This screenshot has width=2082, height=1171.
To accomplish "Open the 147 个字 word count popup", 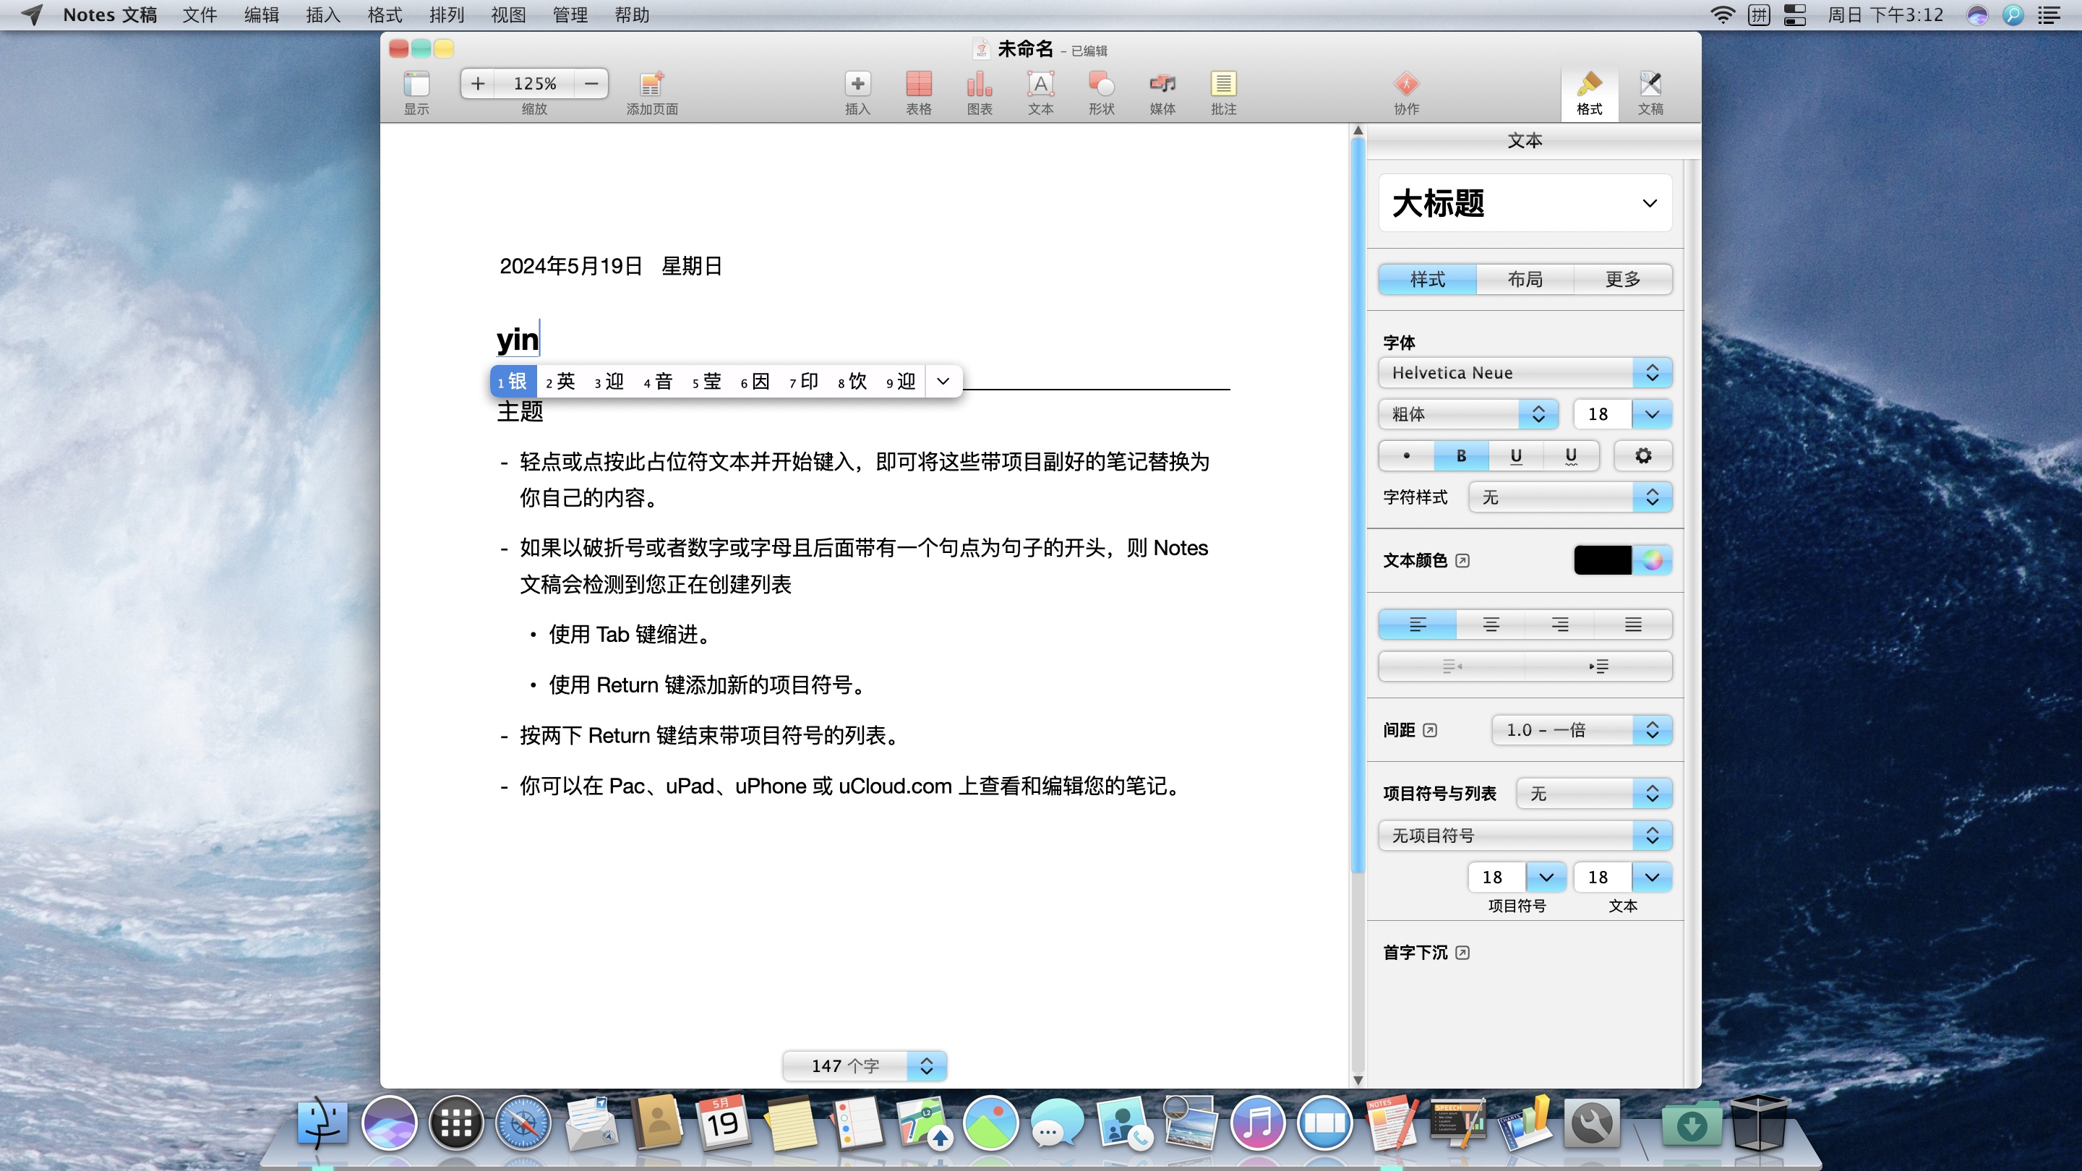I will click(864, 1066).
